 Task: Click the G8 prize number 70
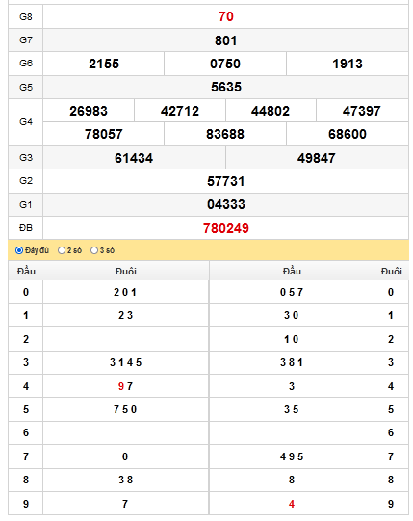pos(226,16)
